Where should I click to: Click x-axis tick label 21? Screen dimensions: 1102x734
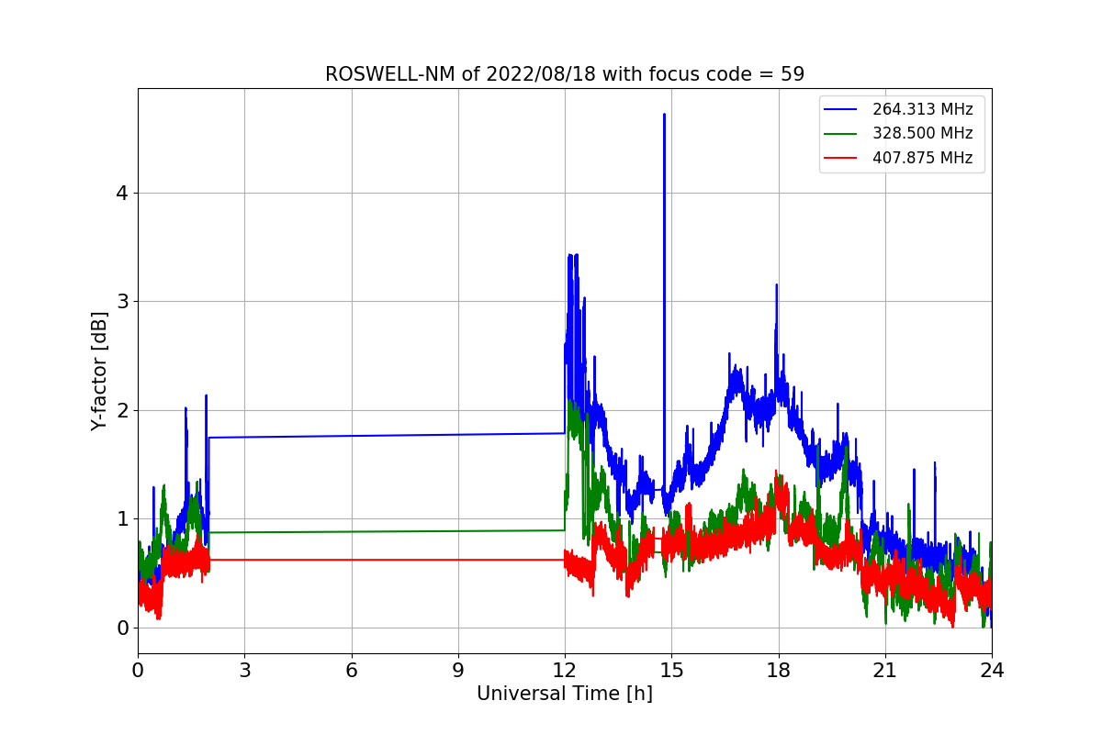(x=885, y=671)
